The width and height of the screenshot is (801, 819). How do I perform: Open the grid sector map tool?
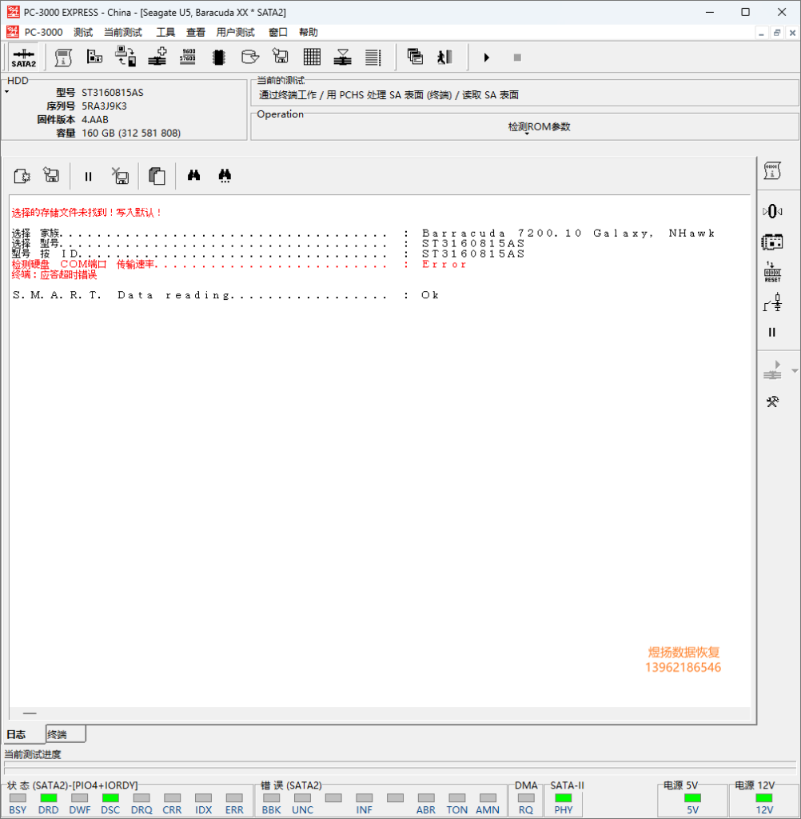tap(312, 57)
